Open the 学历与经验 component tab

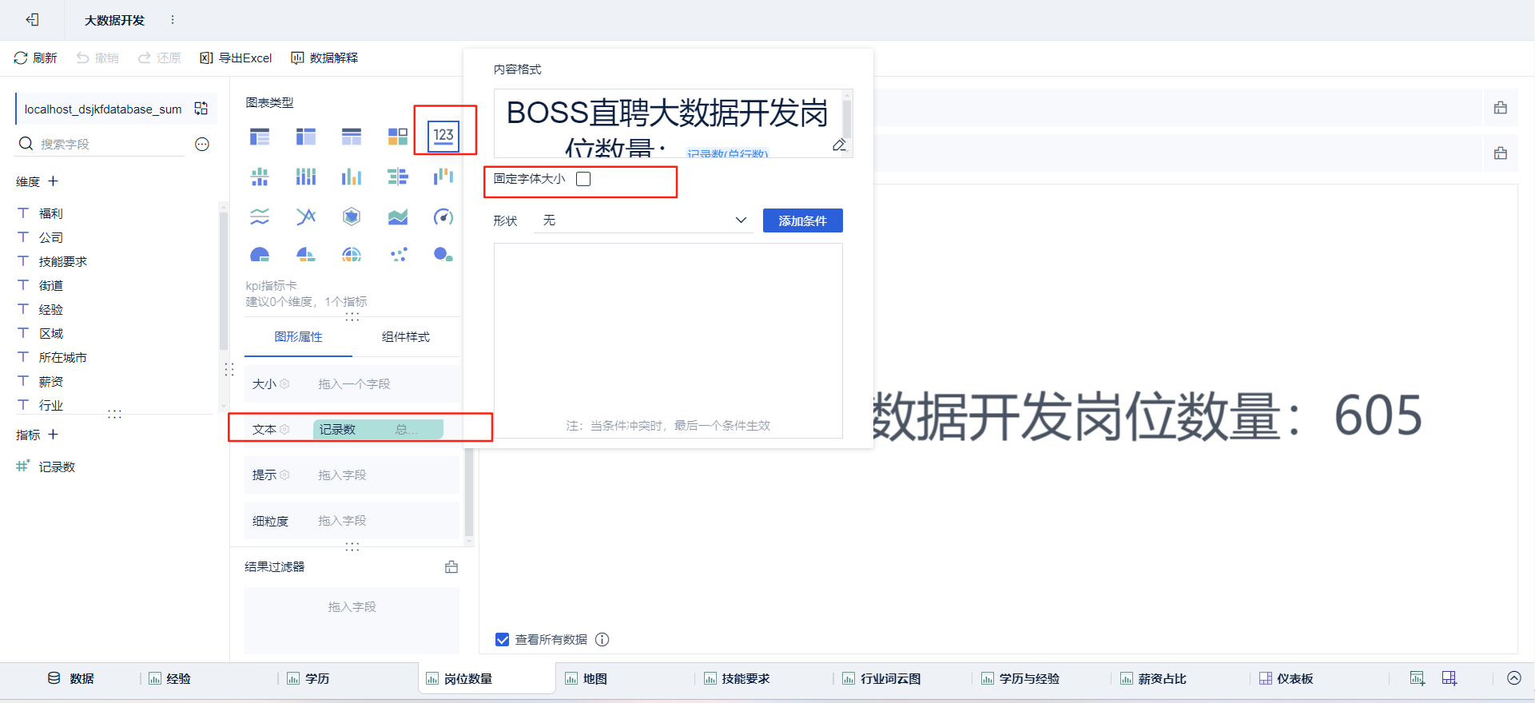(1020, 678)
